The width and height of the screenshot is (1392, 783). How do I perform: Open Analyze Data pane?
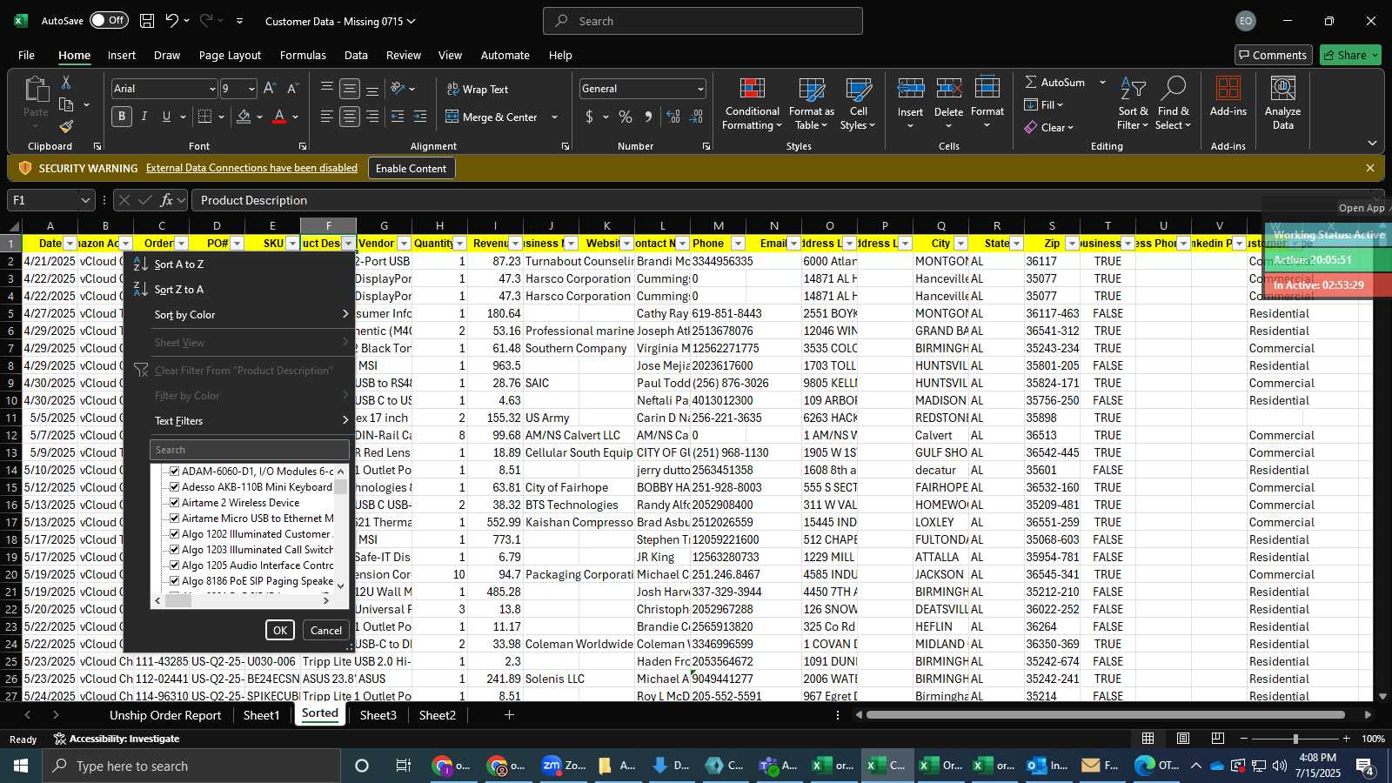(x=1282, y=104)
